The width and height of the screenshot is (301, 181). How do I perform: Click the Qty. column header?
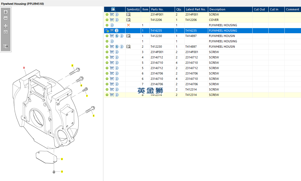coord(179,9)
